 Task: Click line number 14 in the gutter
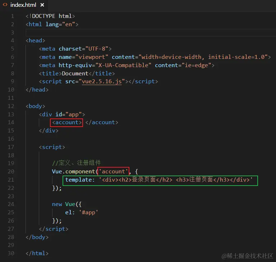point(11,122)
